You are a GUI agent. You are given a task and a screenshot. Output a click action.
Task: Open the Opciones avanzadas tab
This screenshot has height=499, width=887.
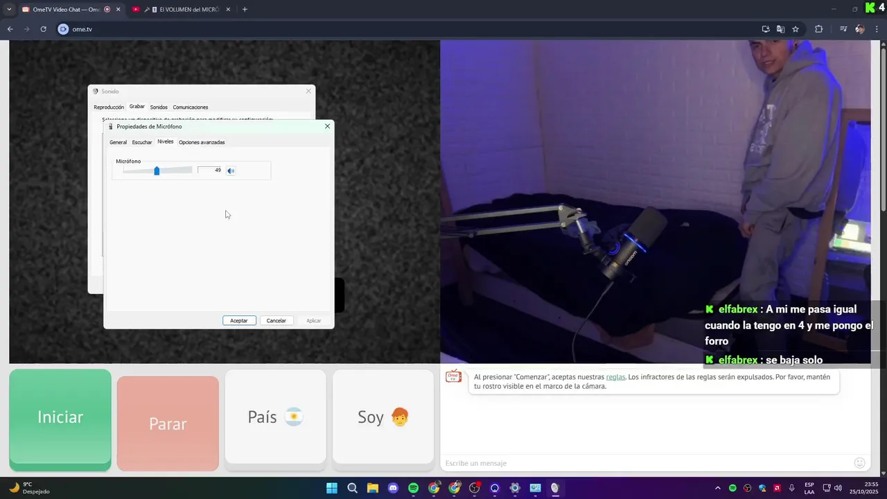[x=202, y=142]
